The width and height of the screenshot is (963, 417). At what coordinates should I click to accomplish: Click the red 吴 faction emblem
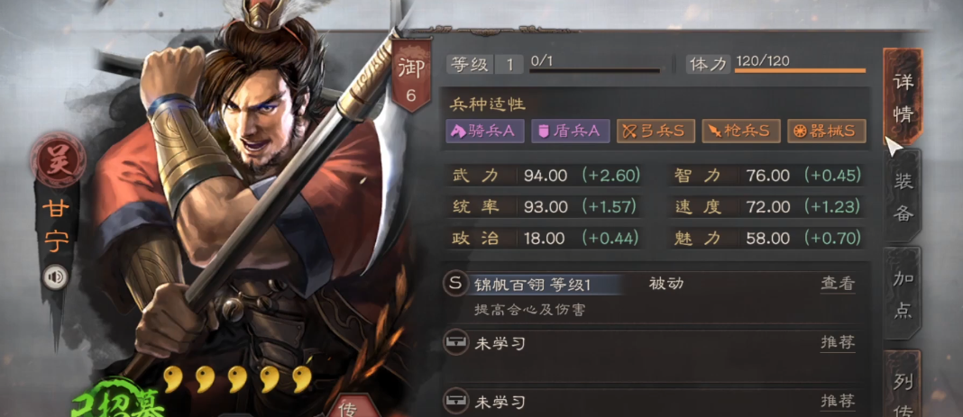[x=55, y=159]
